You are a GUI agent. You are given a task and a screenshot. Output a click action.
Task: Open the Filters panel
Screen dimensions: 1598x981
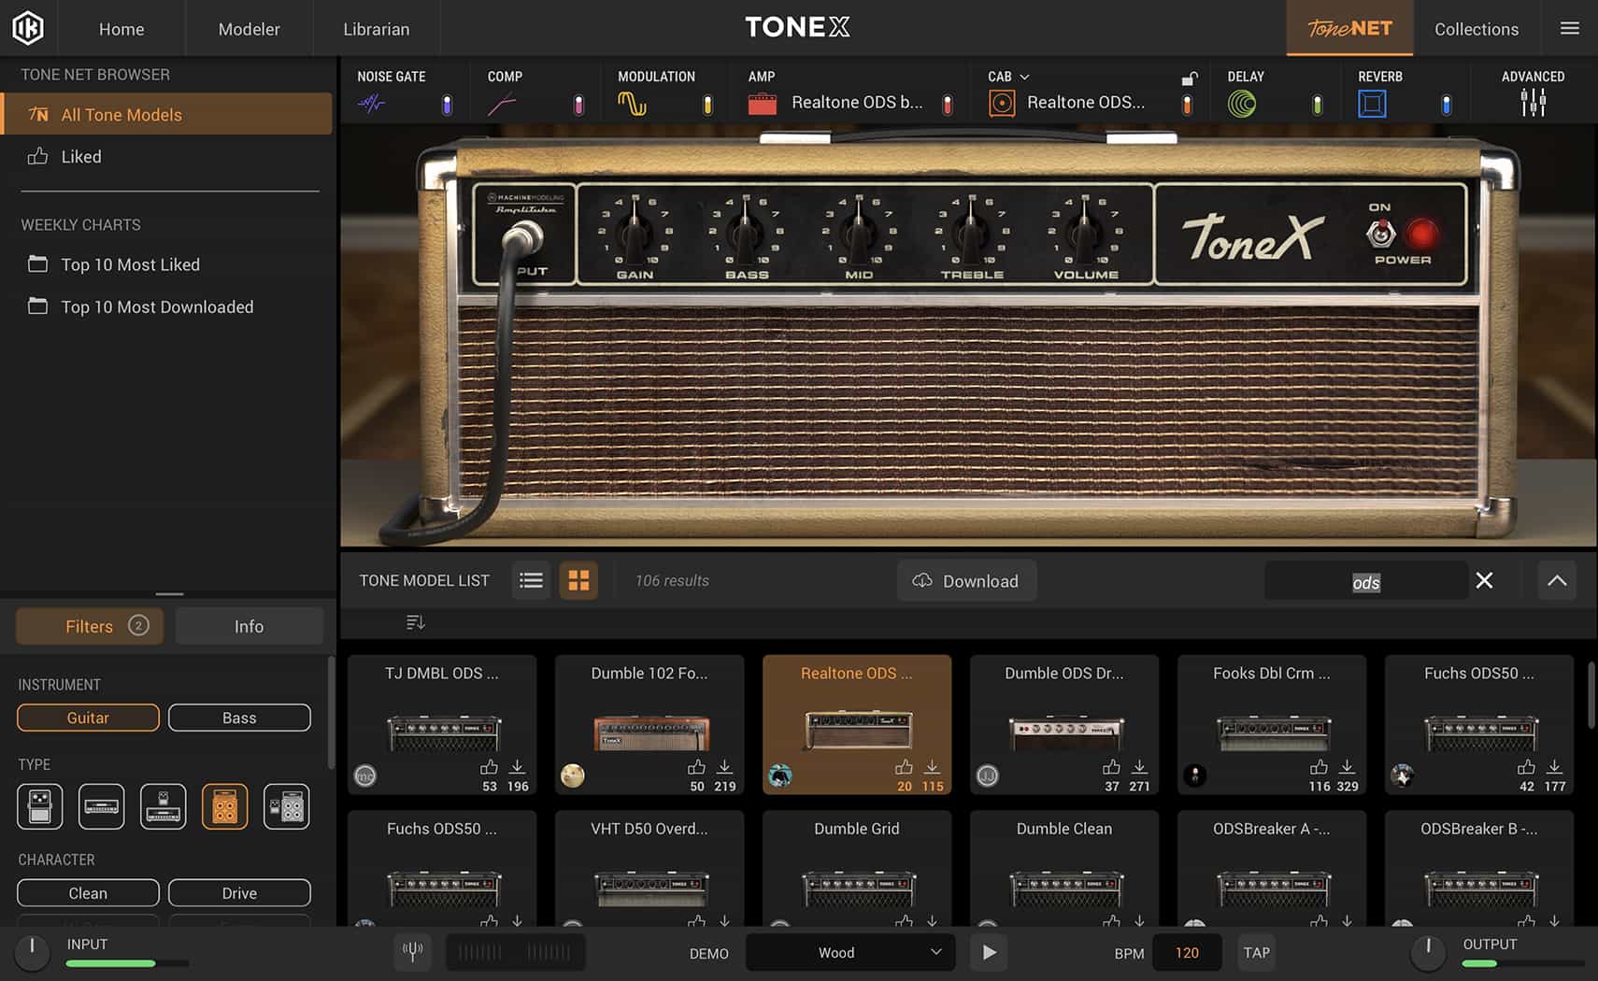click(88, 626)
